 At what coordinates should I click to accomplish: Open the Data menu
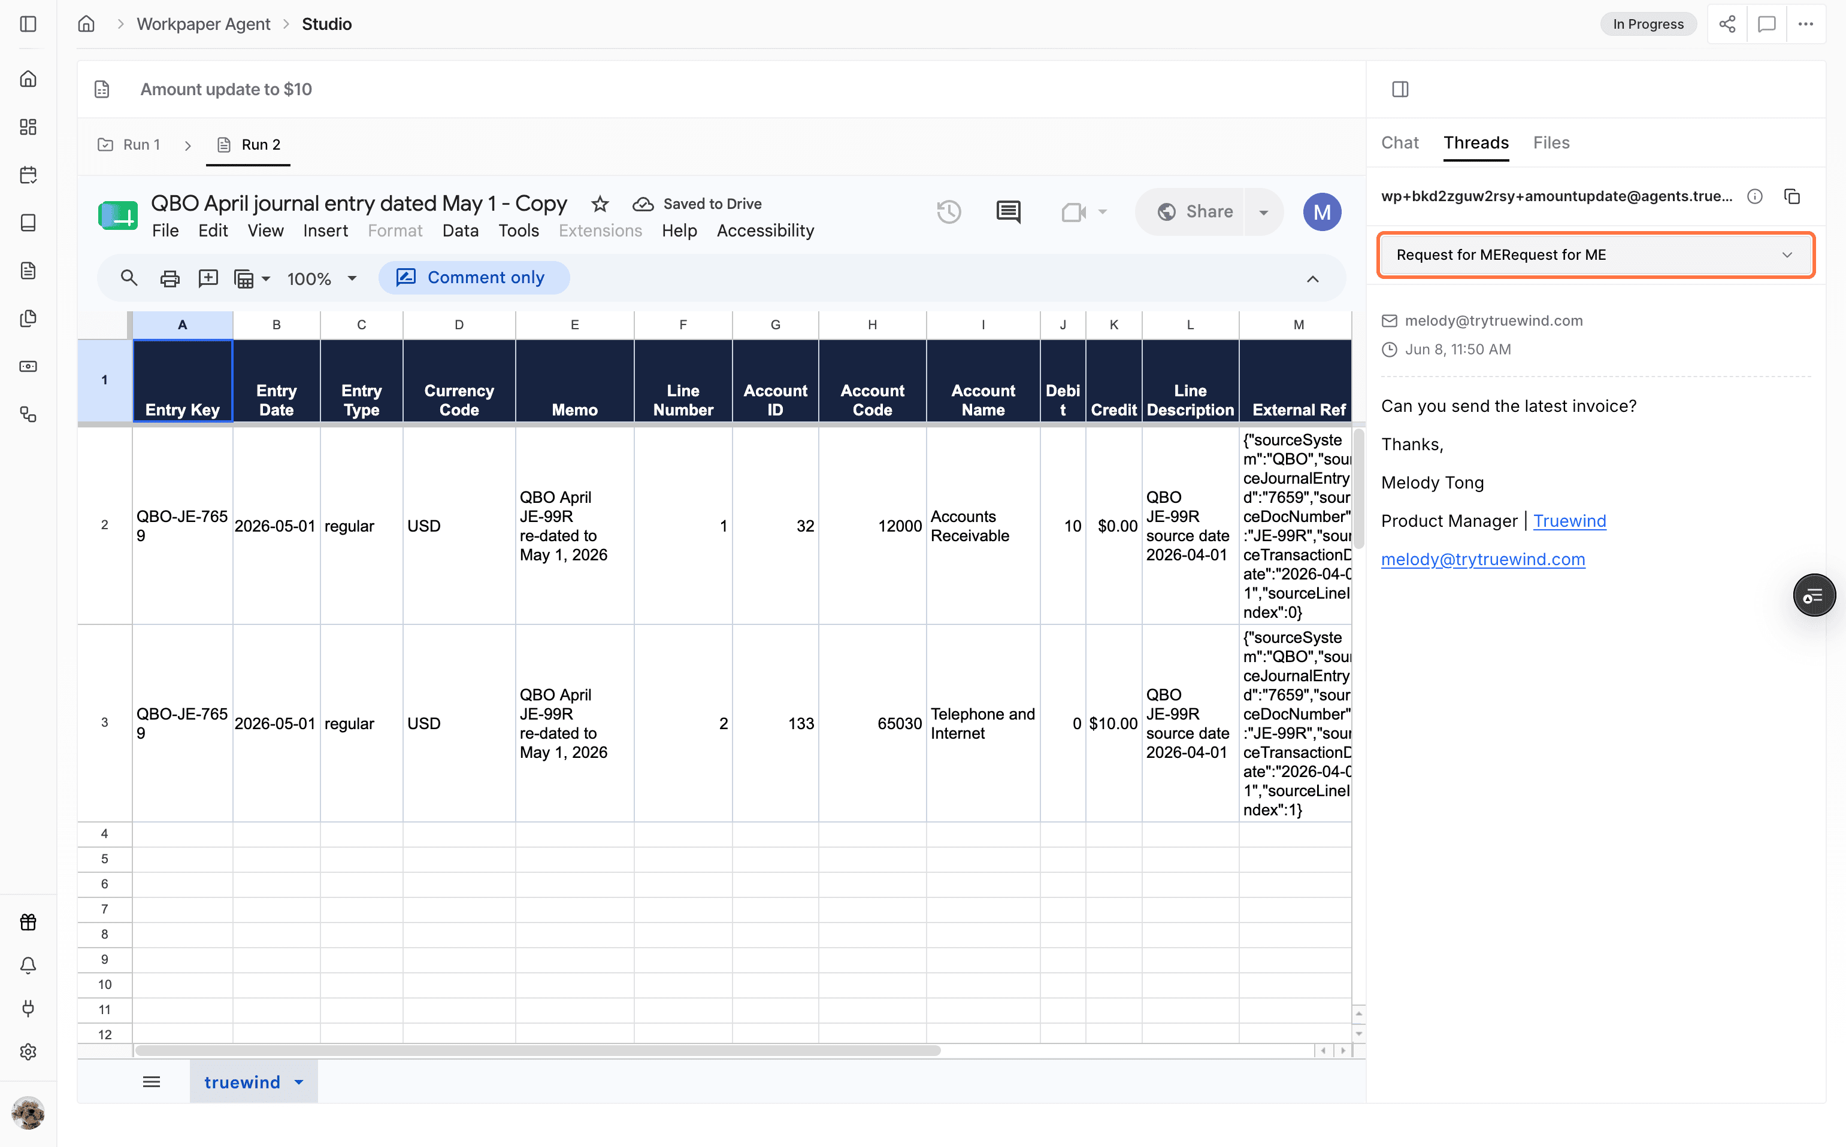click(x=461, y=230)
